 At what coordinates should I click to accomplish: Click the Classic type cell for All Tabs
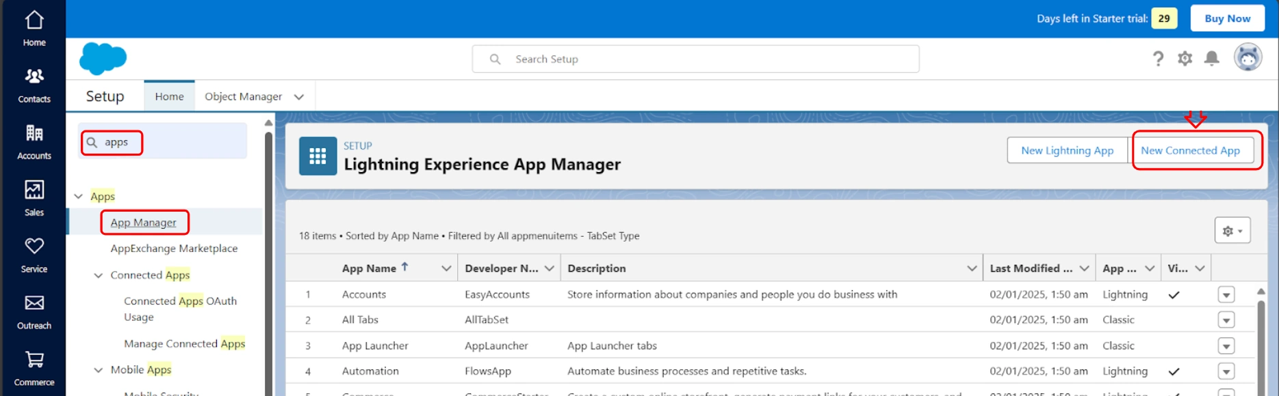pyautogui.click(x=1118, y=320)
